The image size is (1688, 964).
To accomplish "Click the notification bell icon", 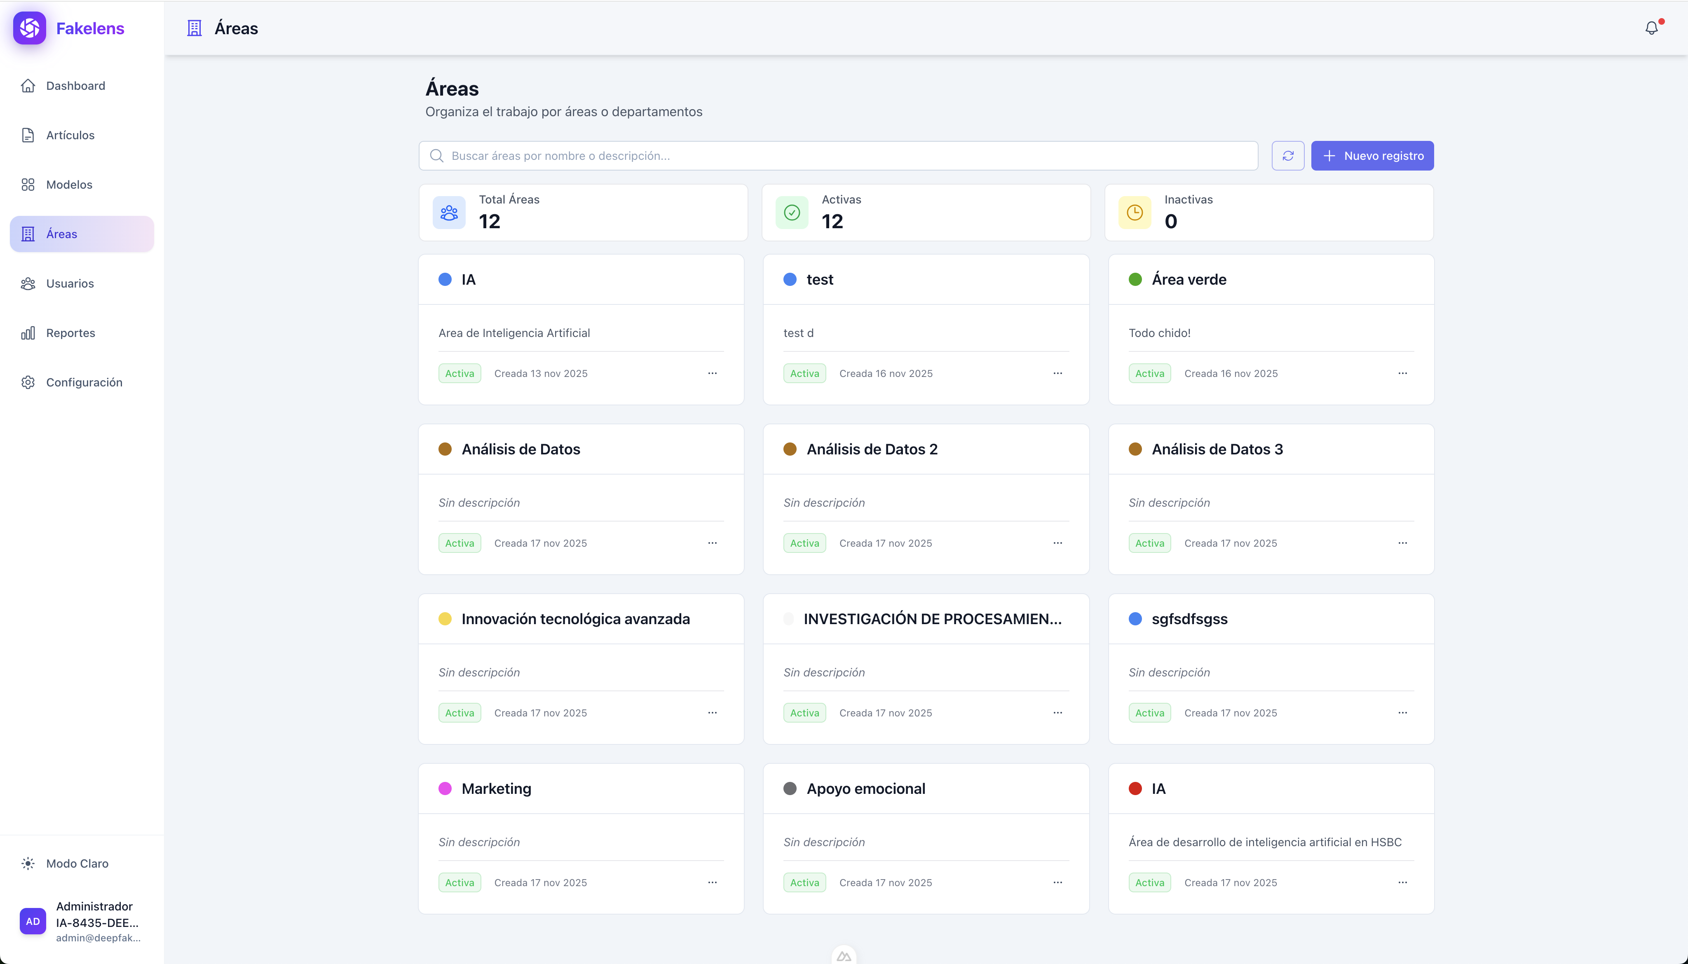I will tap(1652, 28).
